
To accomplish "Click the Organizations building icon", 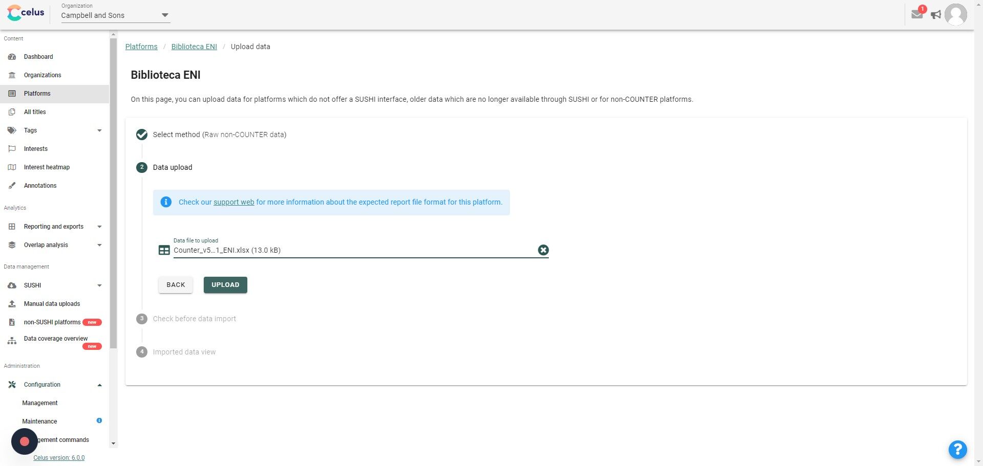I will coord(12,75).
